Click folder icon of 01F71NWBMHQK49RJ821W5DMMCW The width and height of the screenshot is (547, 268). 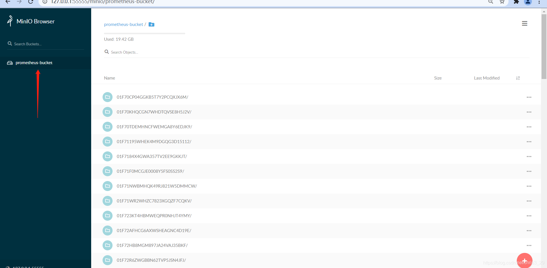(x=107, y=186)
